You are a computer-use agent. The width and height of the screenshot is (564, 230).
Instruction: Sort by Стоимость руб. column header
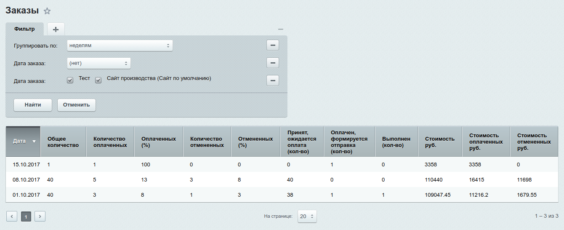pyautogui.click(x=439, y=142)
